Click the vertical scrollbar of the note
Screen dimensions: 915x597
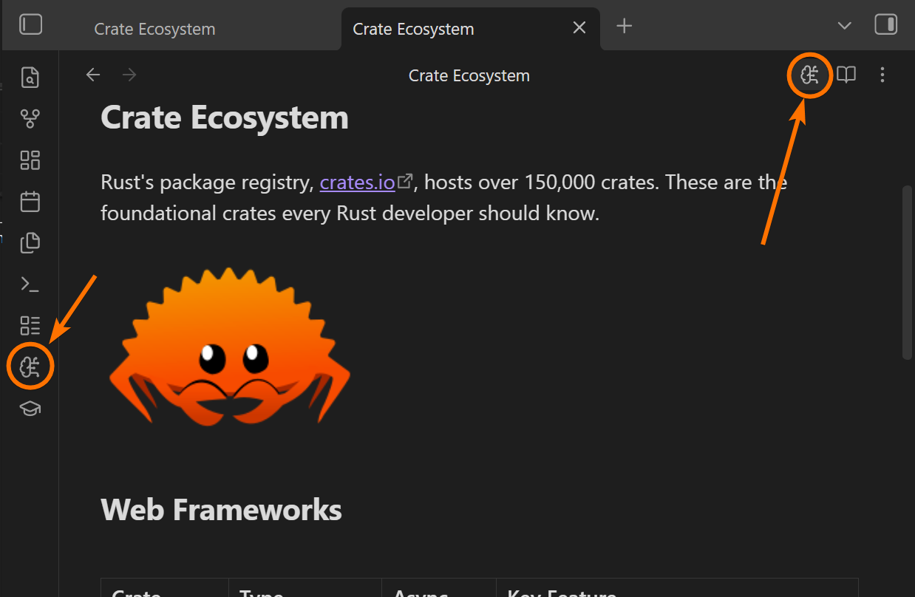[x=907, y=273]
